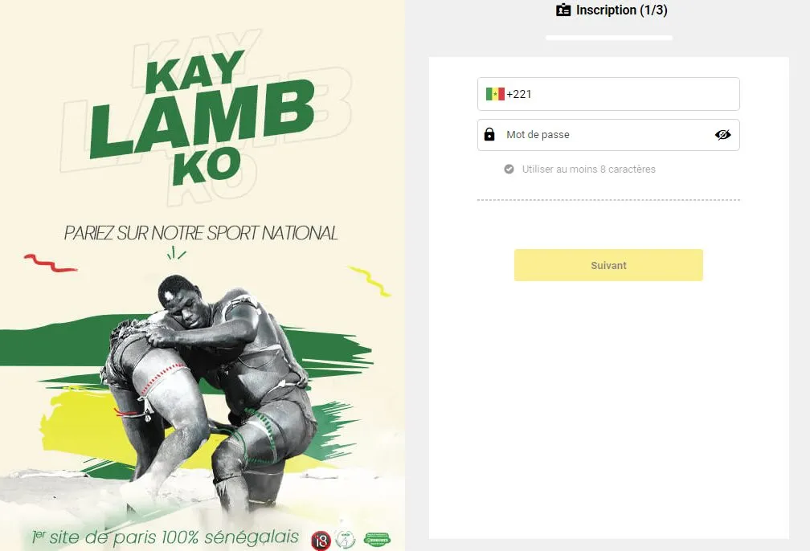810x551 pixels.
Task: Click the Inscription (1/3) step title
Action: tap(621, 10)
